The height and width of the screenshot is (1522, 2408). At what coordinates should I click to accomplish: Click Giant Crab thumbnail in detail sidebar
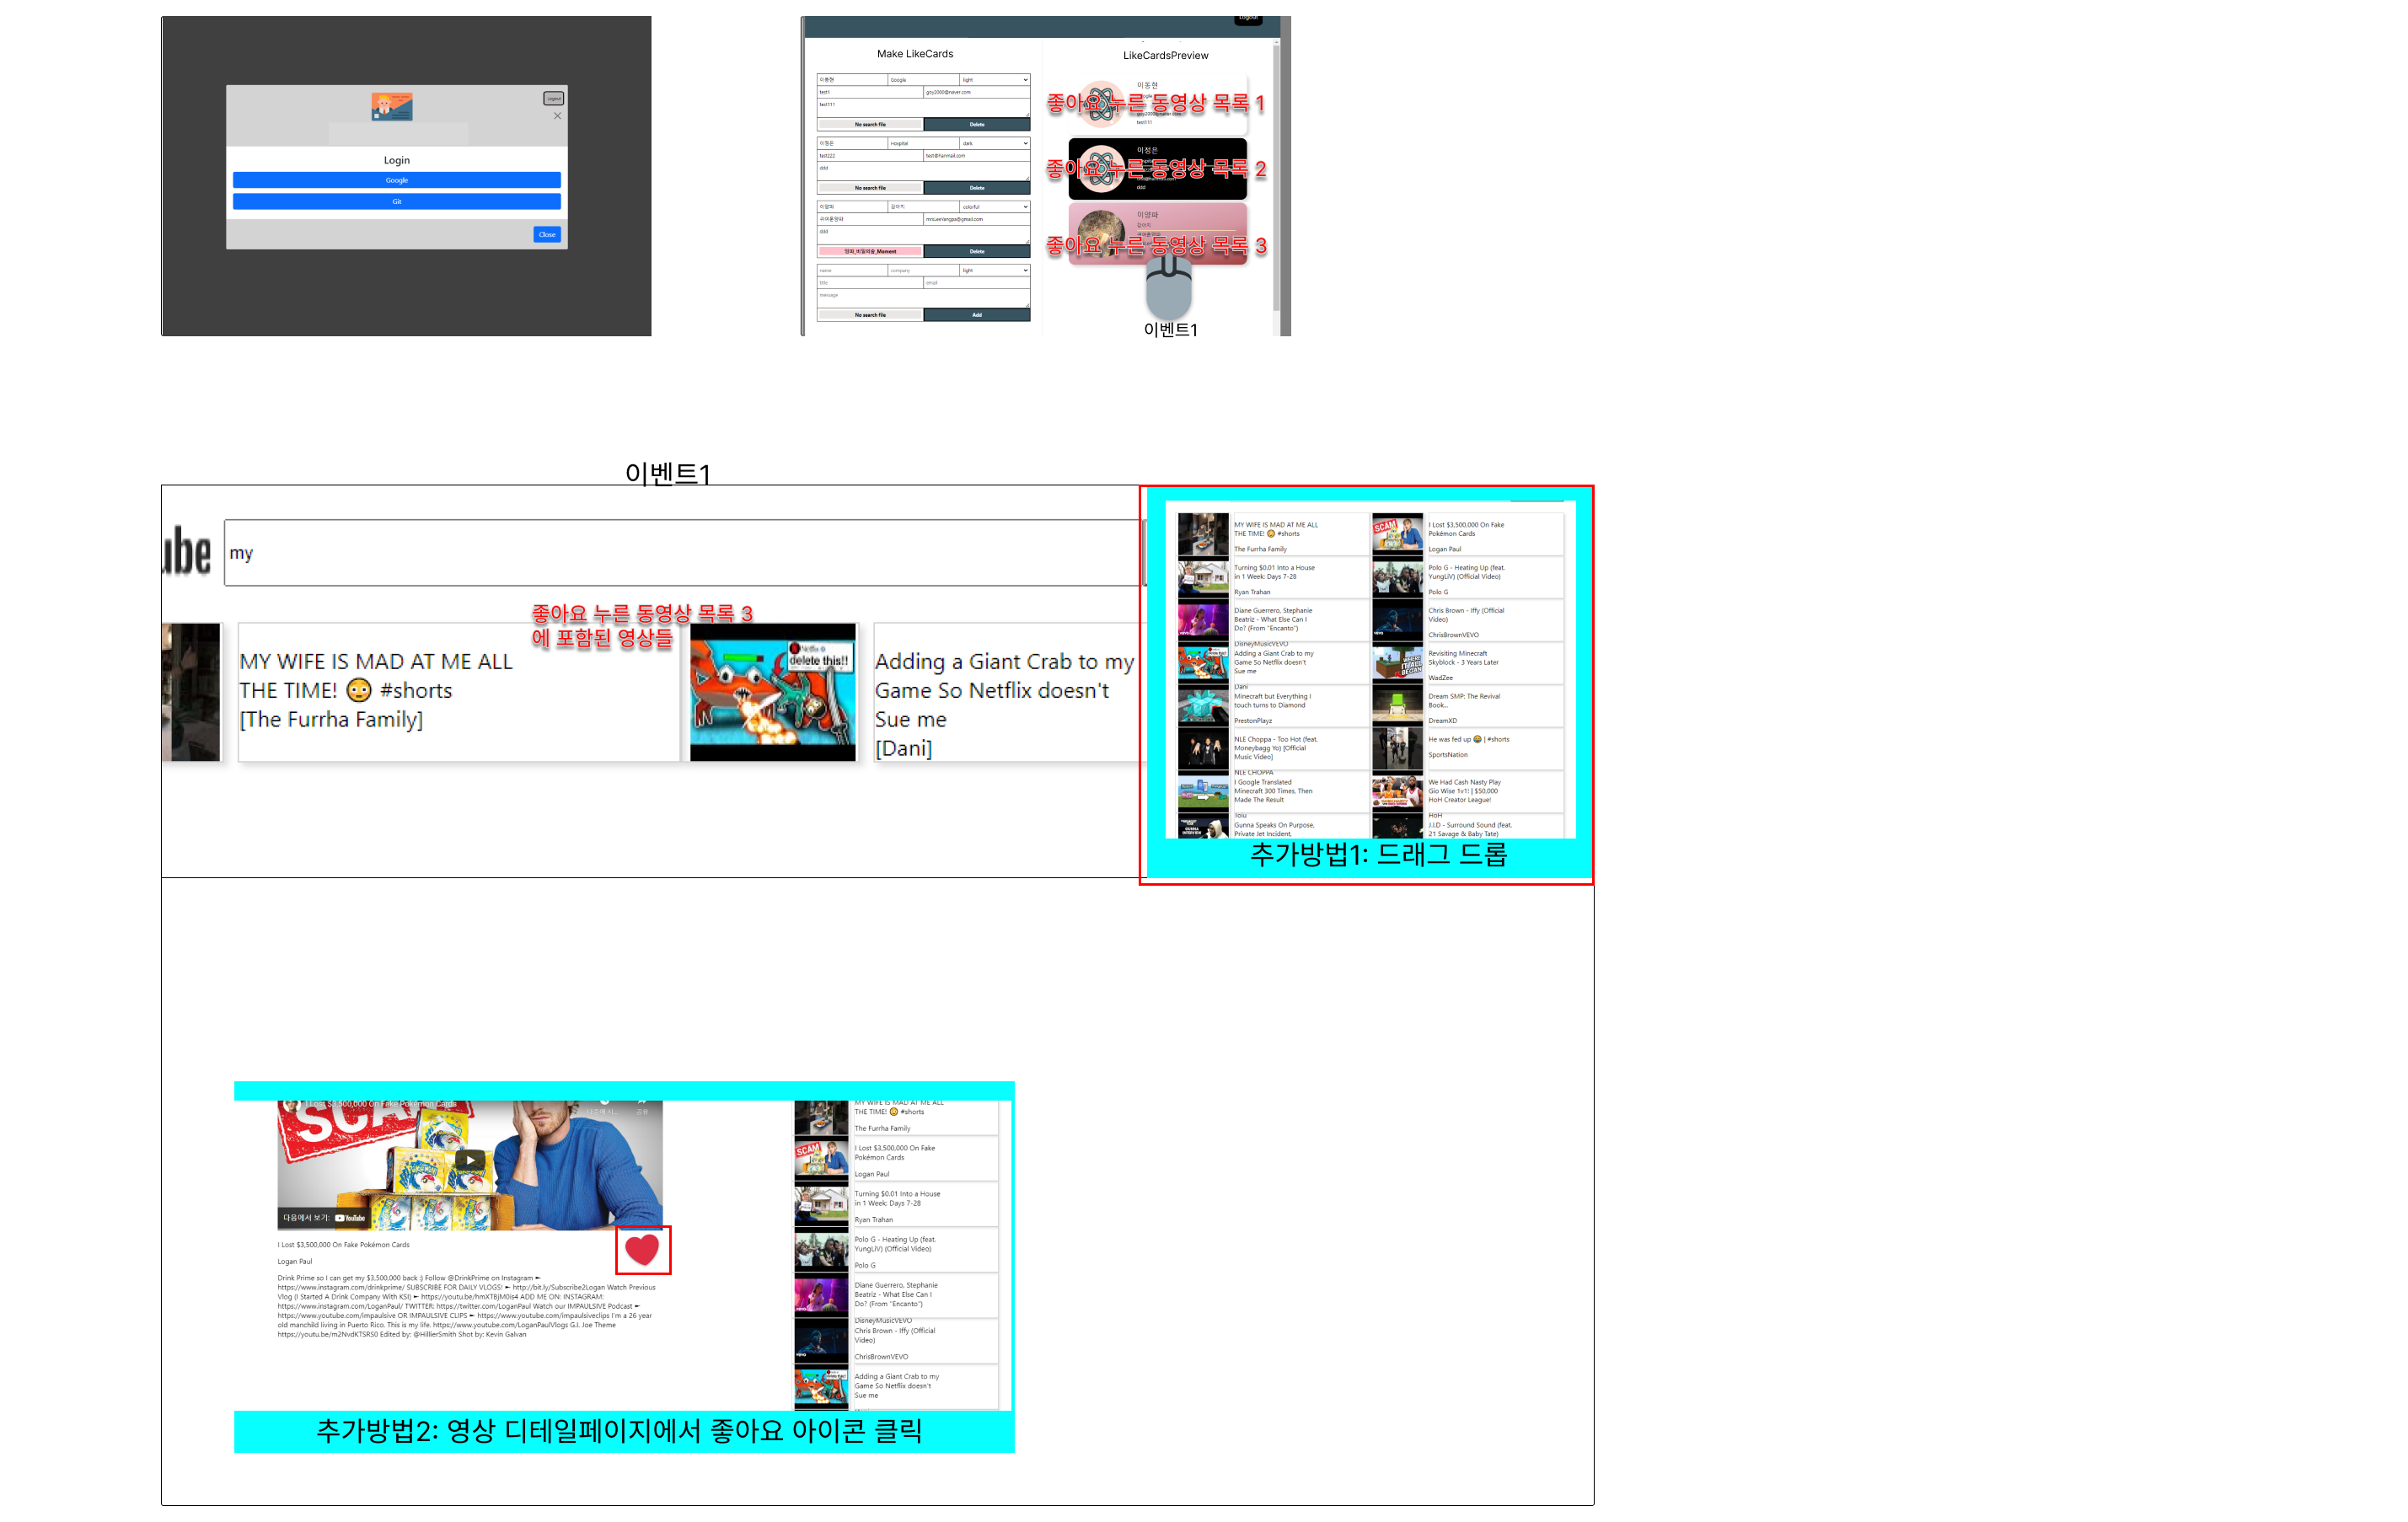point(821,1386)
